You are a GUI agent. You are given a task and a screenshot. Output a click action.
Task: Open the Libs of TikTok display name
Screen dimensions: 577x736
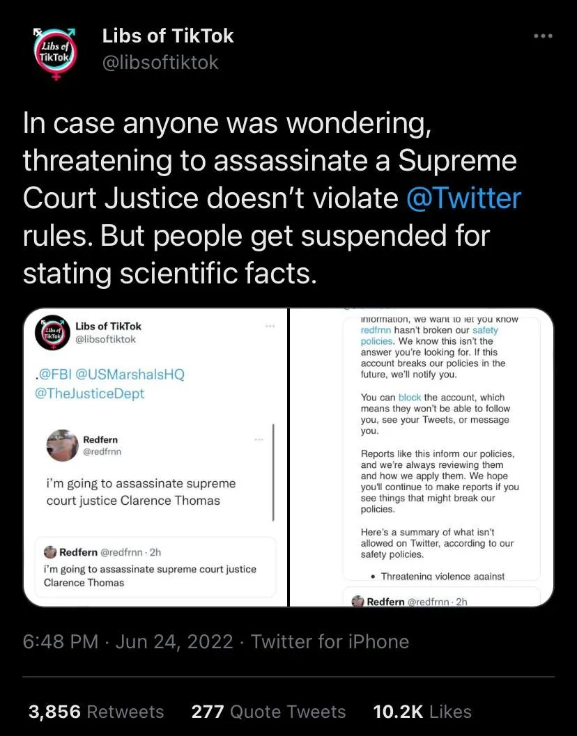pos(168,36)
